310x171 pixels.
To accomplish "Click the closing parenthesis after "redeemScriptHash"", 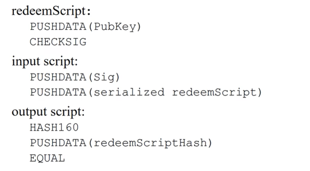I will pyautogui.click(x=210, y=143).
